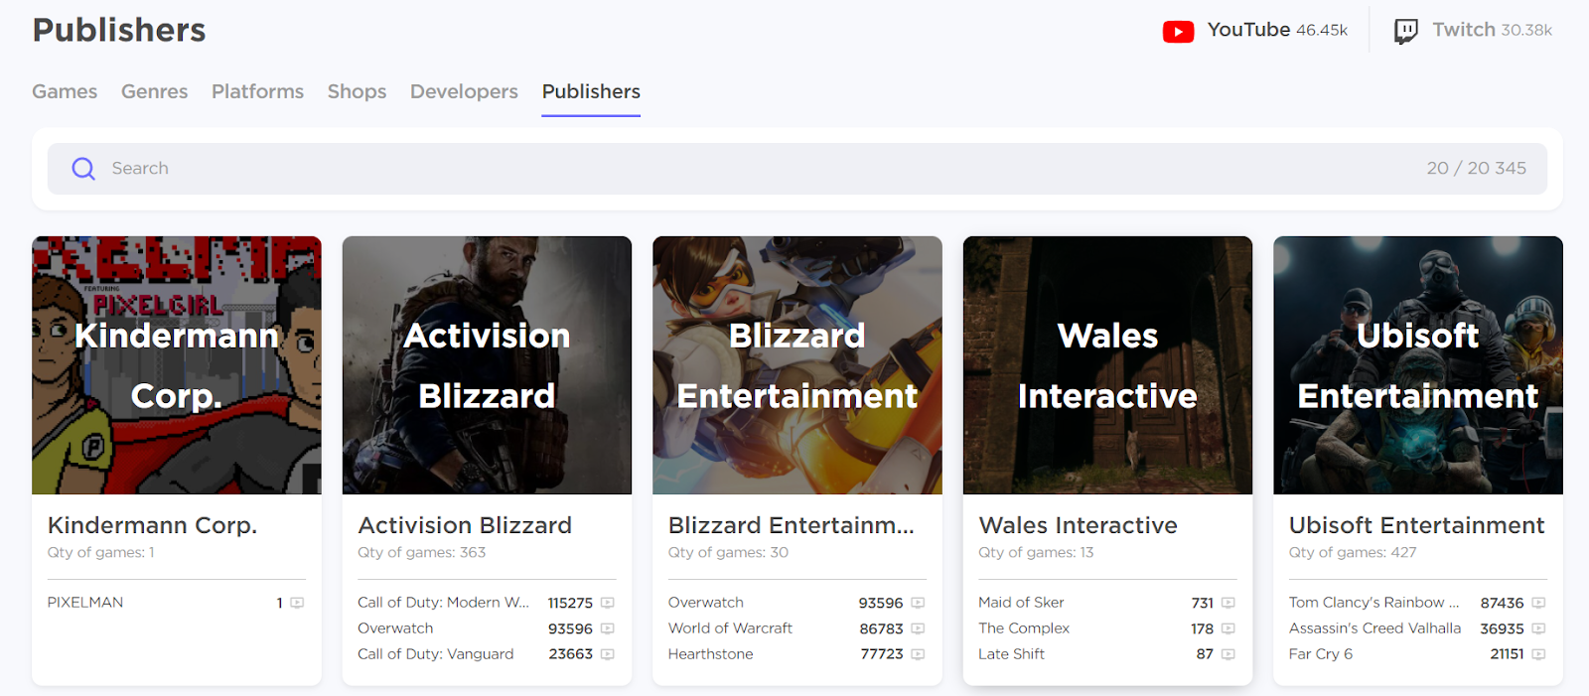Switch to the Genres tab
Image resolution: width=1589 pixels, height=696 pixels.
coord(154,91)
